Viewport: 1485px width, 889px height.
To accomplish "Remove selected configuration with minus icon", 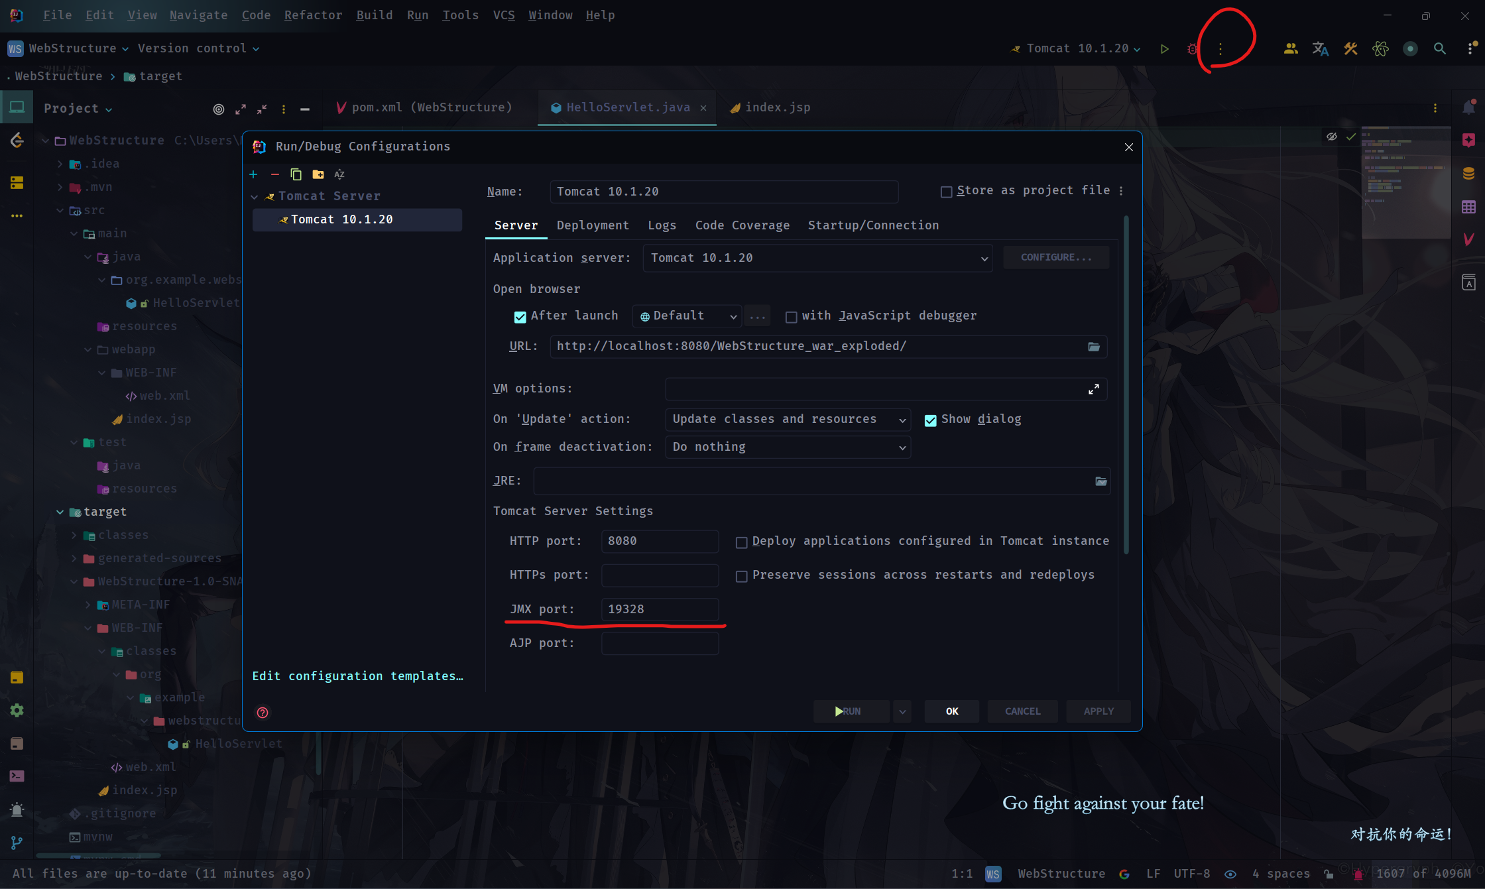I will coord(274,174).
